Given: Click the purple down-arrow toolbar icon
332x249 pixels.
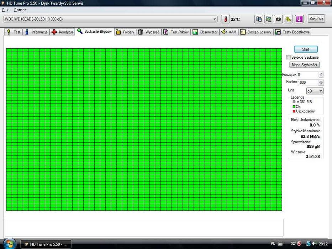Looking at the screenshot, I should [299, 19].
